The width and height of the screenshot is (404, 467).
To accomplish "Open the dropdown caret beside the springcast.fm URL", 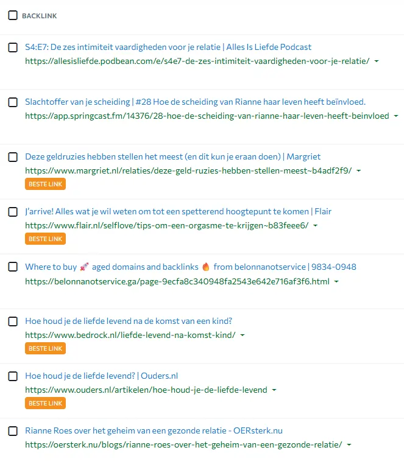I will pos(396,116).
